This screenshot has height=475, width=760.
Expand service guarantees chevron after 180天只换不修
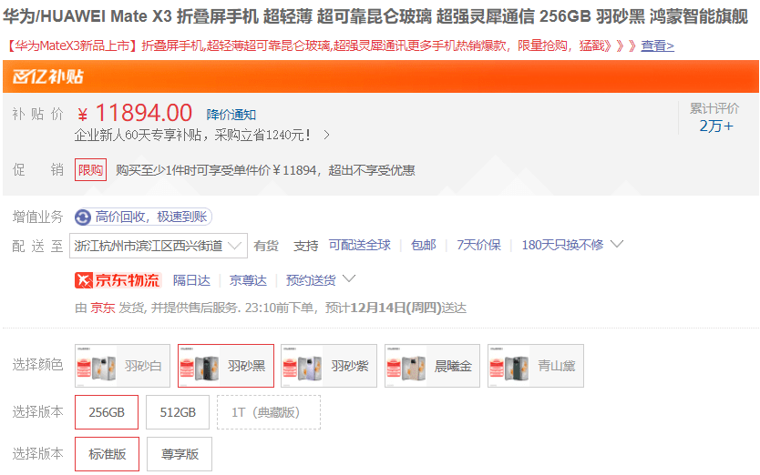click(x=617, y=244)
